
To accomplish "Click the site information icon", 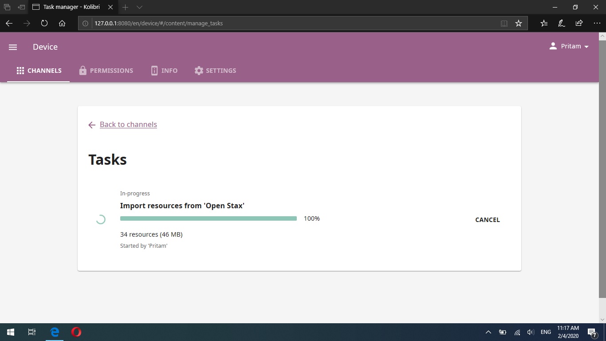I will click(x=86, y=24).
